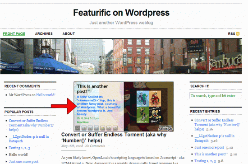Select slide 1 button in featured slider
The width and height of the screenshot is (248, 164).
(x=84, y=128)
